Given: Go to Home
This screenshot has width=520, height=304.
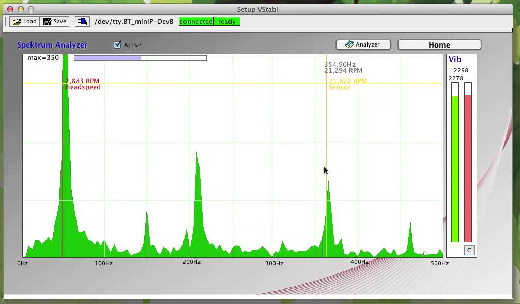Looking at the screenshot, I should tap(439, 45).
